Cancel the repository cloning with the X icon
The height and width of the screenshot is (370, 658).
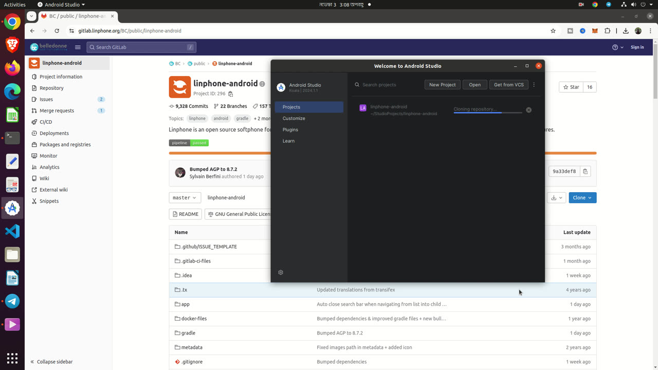point(528,110)
